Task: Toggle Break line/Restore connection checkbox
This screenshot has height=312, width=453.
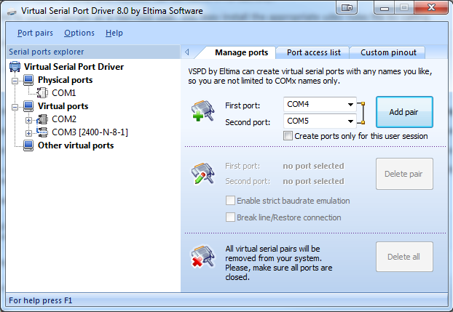Action: (x=230, y=217)
